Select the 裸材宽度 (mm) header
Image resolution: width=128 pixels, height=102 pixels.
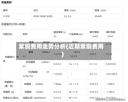click(111, 34)
